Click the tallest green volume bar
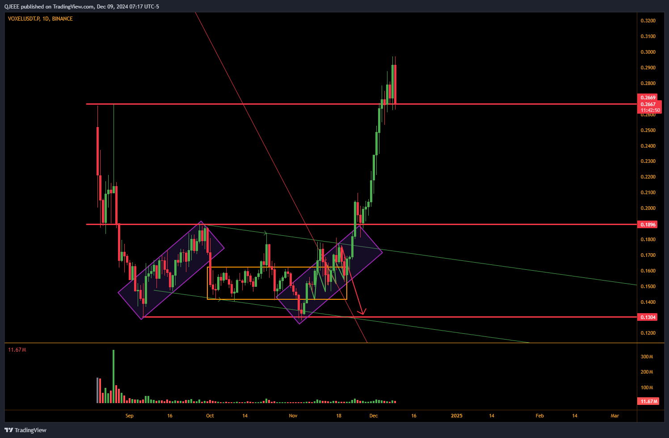Image resolution: width=669 pixels, height=438 pixels. point(114,376)
